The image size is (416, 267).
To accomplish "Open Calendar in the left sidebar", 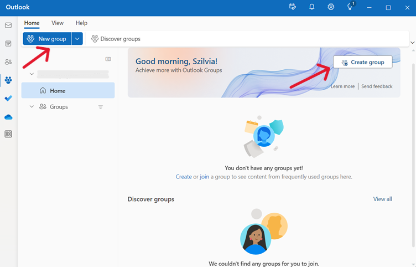I will click(x=8, y=44).
